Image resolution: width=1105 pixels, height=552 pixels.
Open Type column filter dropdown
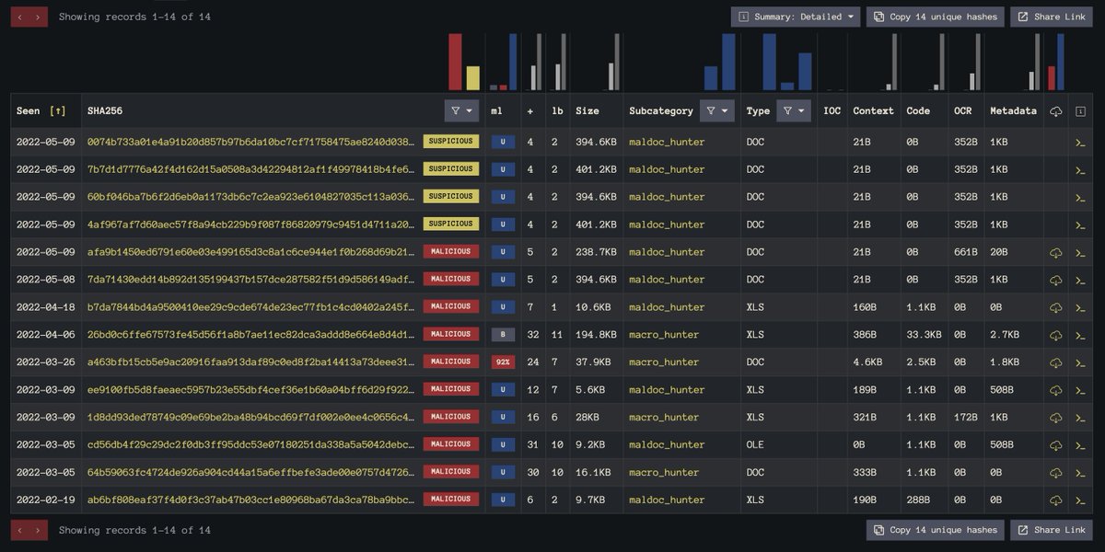coord(794,110)
